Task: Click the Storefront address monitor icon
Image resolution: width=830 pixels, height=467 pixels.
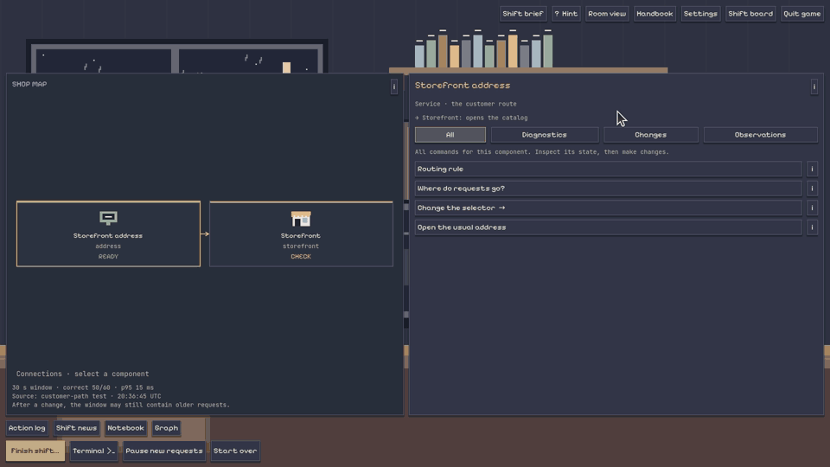Action: 109,218
